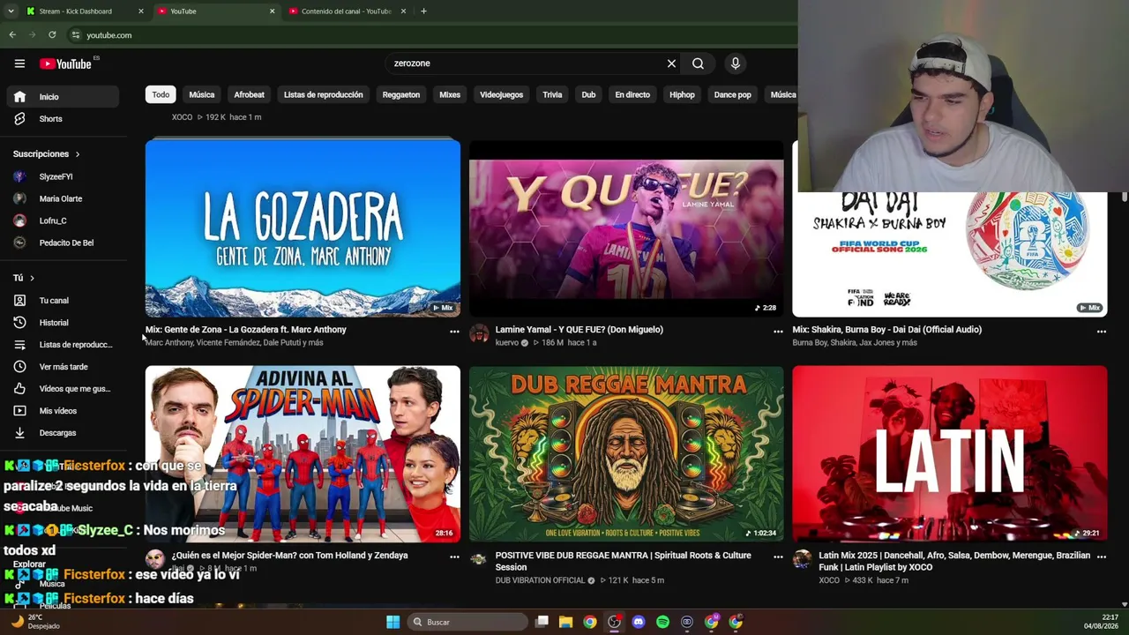Open Historial in the sidebar

(x=62, y=323)
